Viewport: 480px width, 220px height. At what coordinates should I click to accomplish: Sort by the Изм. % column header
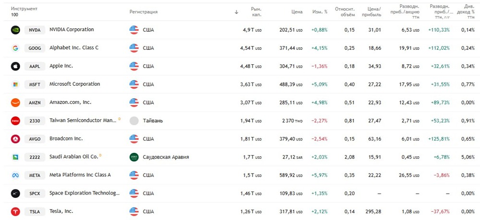pyautogui.click(x=320, y=12)
